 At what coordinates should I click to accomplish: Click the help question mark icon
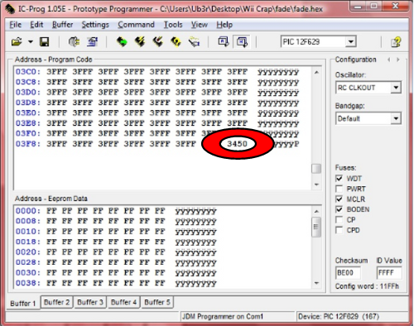pos(396,42)
